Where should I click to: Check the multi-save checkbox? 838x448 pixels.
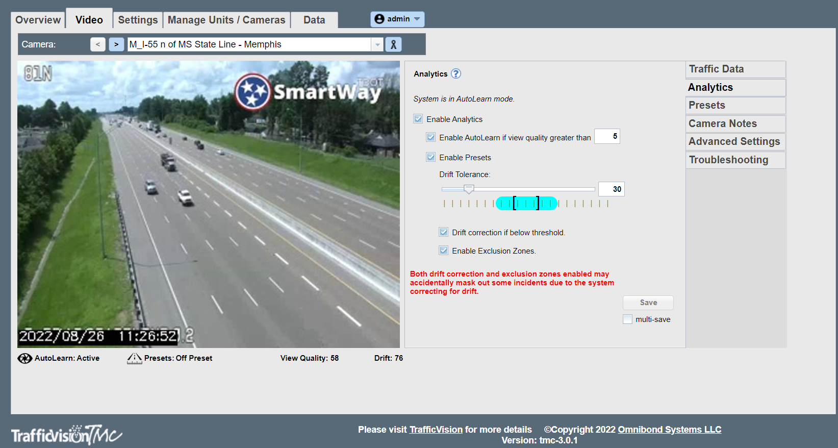pos(628,319)
